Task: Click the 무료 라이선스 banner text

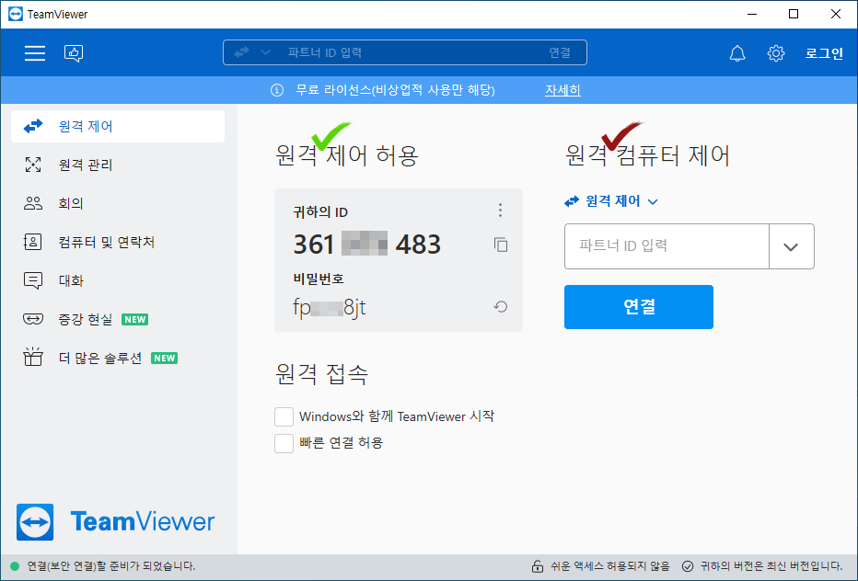Action: 395,90
